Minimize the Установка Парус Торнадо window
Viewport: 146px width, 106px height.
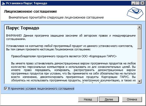[133, 3]
